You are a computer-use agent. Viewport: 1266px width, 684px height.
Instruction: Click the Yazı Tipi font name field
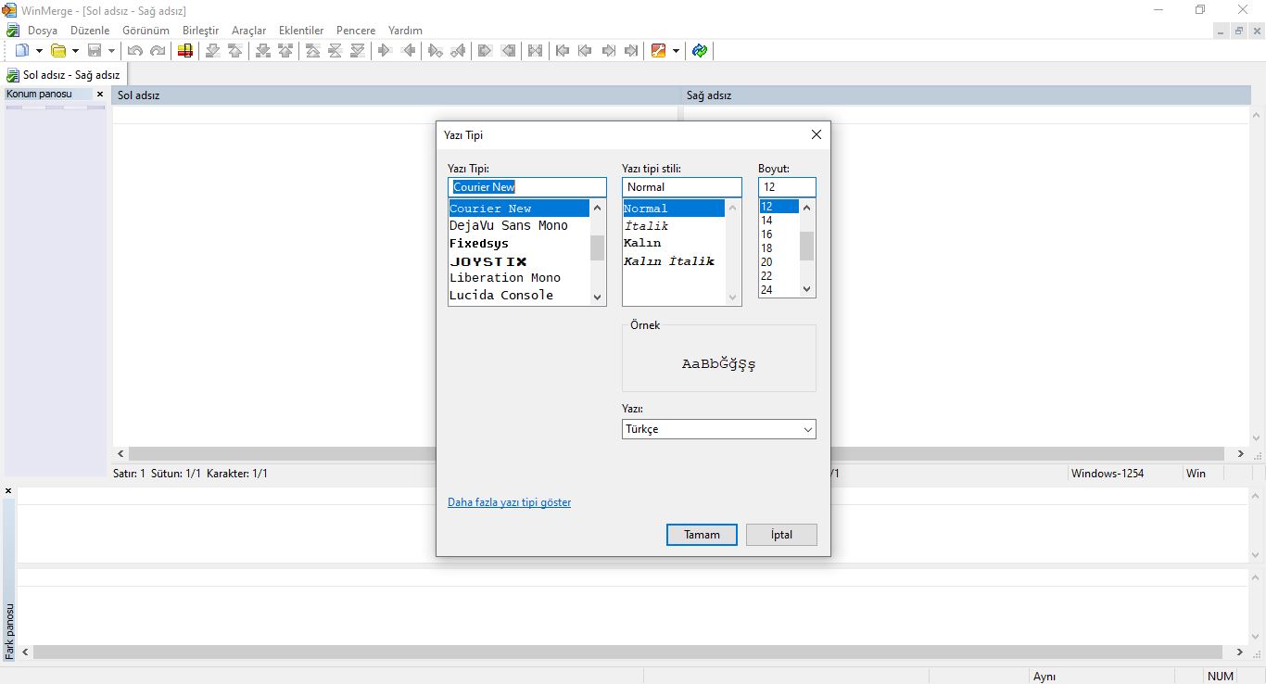click(527, 187)
